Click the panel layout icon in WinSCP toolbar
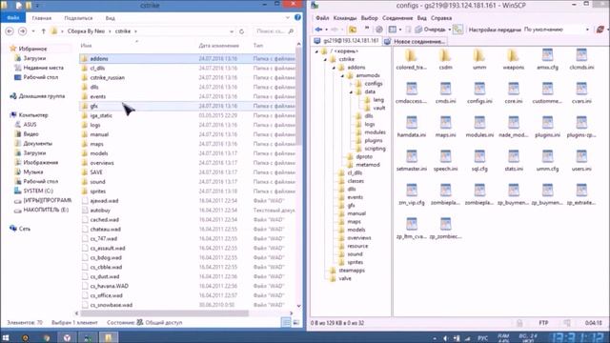This screenshot has height=343, width=610. (393, 30)
